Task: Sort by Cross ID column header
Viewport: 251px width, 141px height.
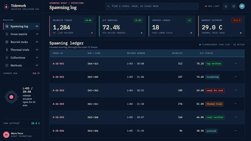Action: click(58, 53)
